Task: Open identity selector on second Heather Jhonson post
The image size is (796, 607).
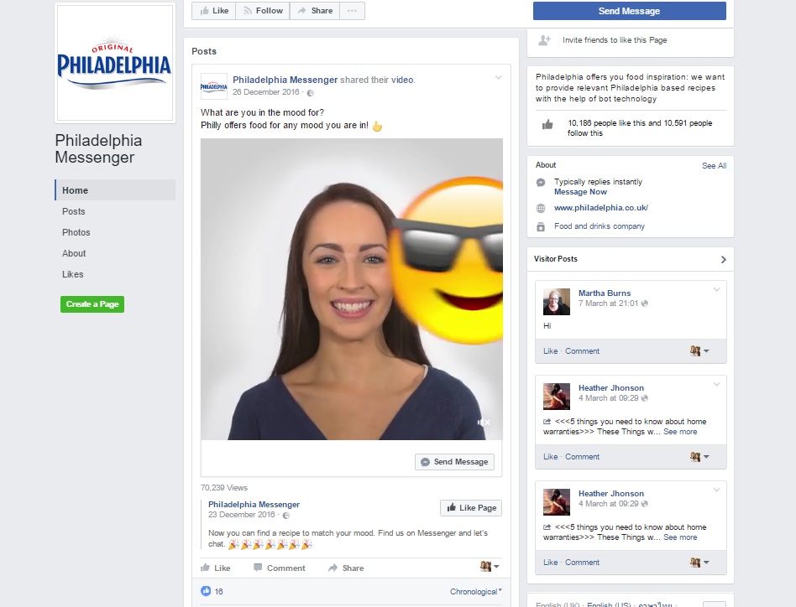Action: click(699, 562)
